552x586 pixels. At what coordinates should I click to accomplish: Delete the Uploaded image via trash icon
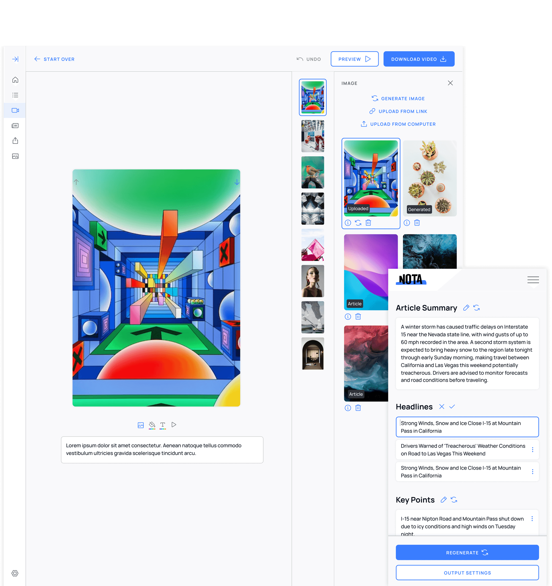click(x=368, y=223)
